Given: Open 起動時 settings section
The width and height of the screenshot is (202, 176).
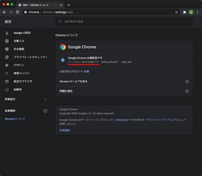Looking at the screenshot, I should 18,89.
